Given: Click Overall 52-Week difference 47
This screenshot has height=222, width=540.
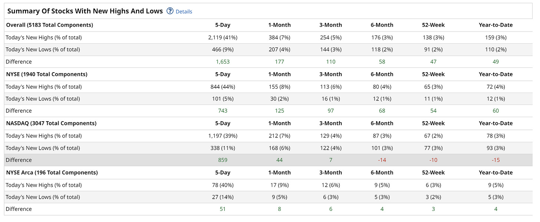Looking at the screenshot, I should (x=433, y=62).
